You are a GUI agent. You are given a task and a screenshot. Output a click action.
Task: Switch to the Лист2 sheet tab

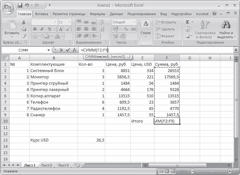(46, 165)
